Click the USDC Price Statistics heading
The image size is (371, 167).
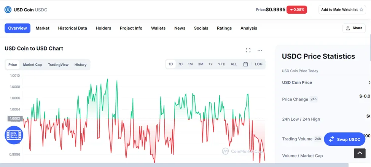click(x=318, y=57)
